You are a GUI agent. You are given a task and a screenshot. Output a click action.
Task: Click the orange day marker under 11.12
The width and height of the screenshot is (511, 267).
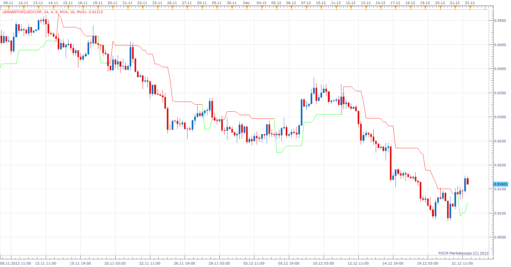pos(336,7)
